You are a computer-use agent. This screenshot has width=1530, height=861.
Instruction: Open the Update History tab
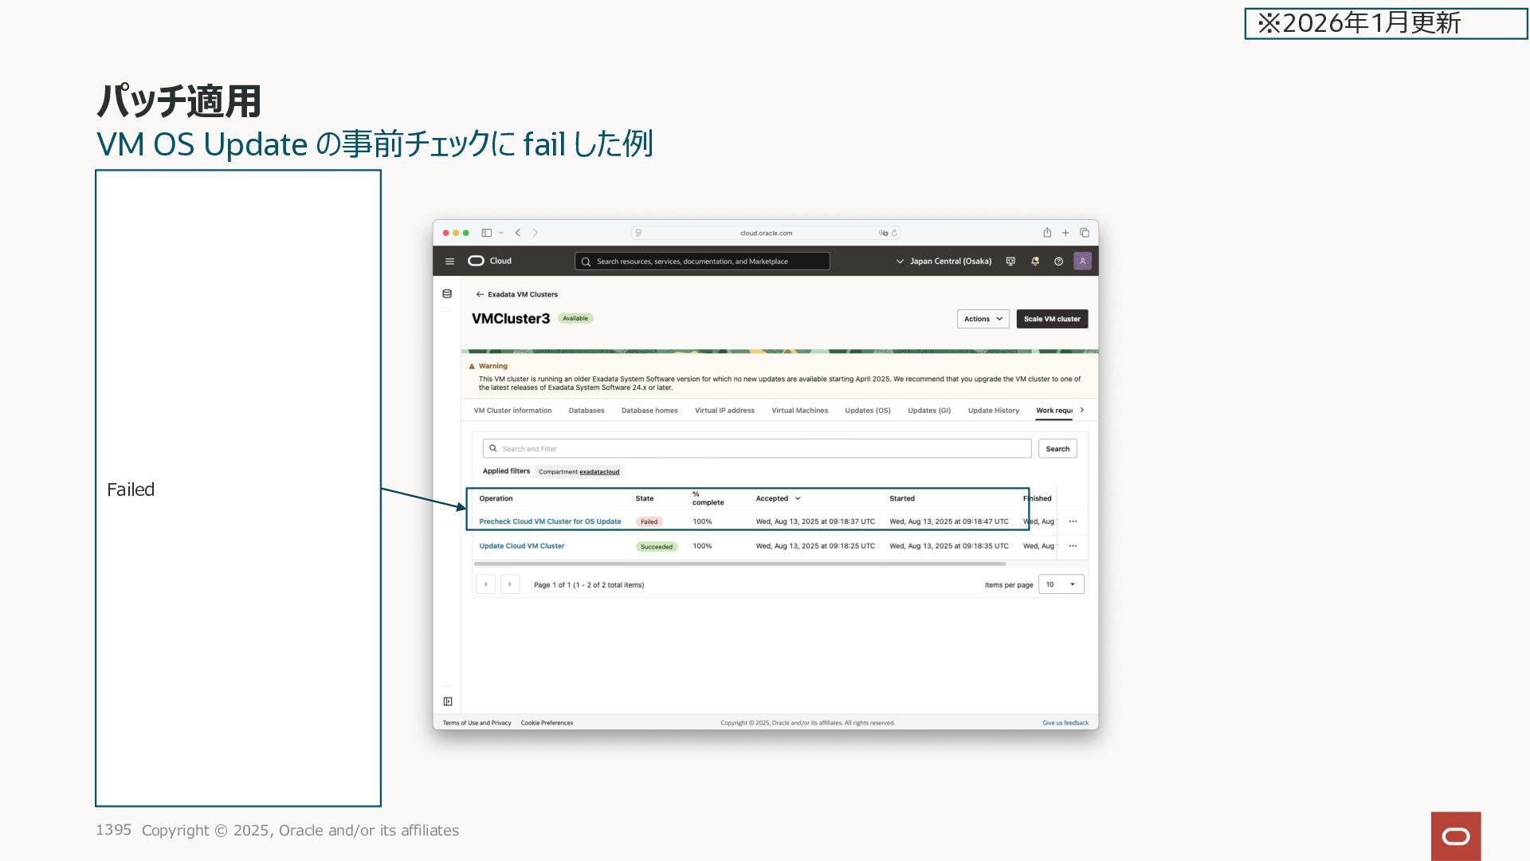tap(993, 411)
